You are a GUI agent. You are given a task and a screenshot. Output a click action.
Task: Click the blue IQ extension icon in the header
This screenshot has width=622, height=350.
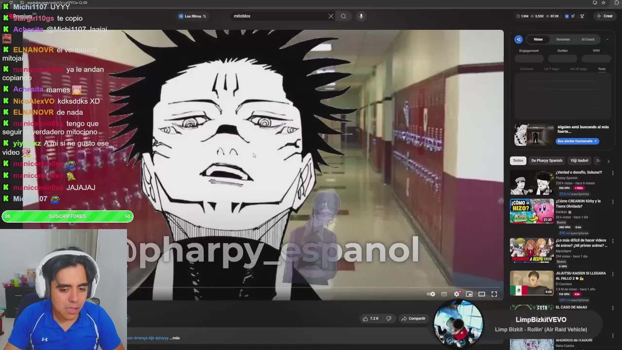pos(567,16)
